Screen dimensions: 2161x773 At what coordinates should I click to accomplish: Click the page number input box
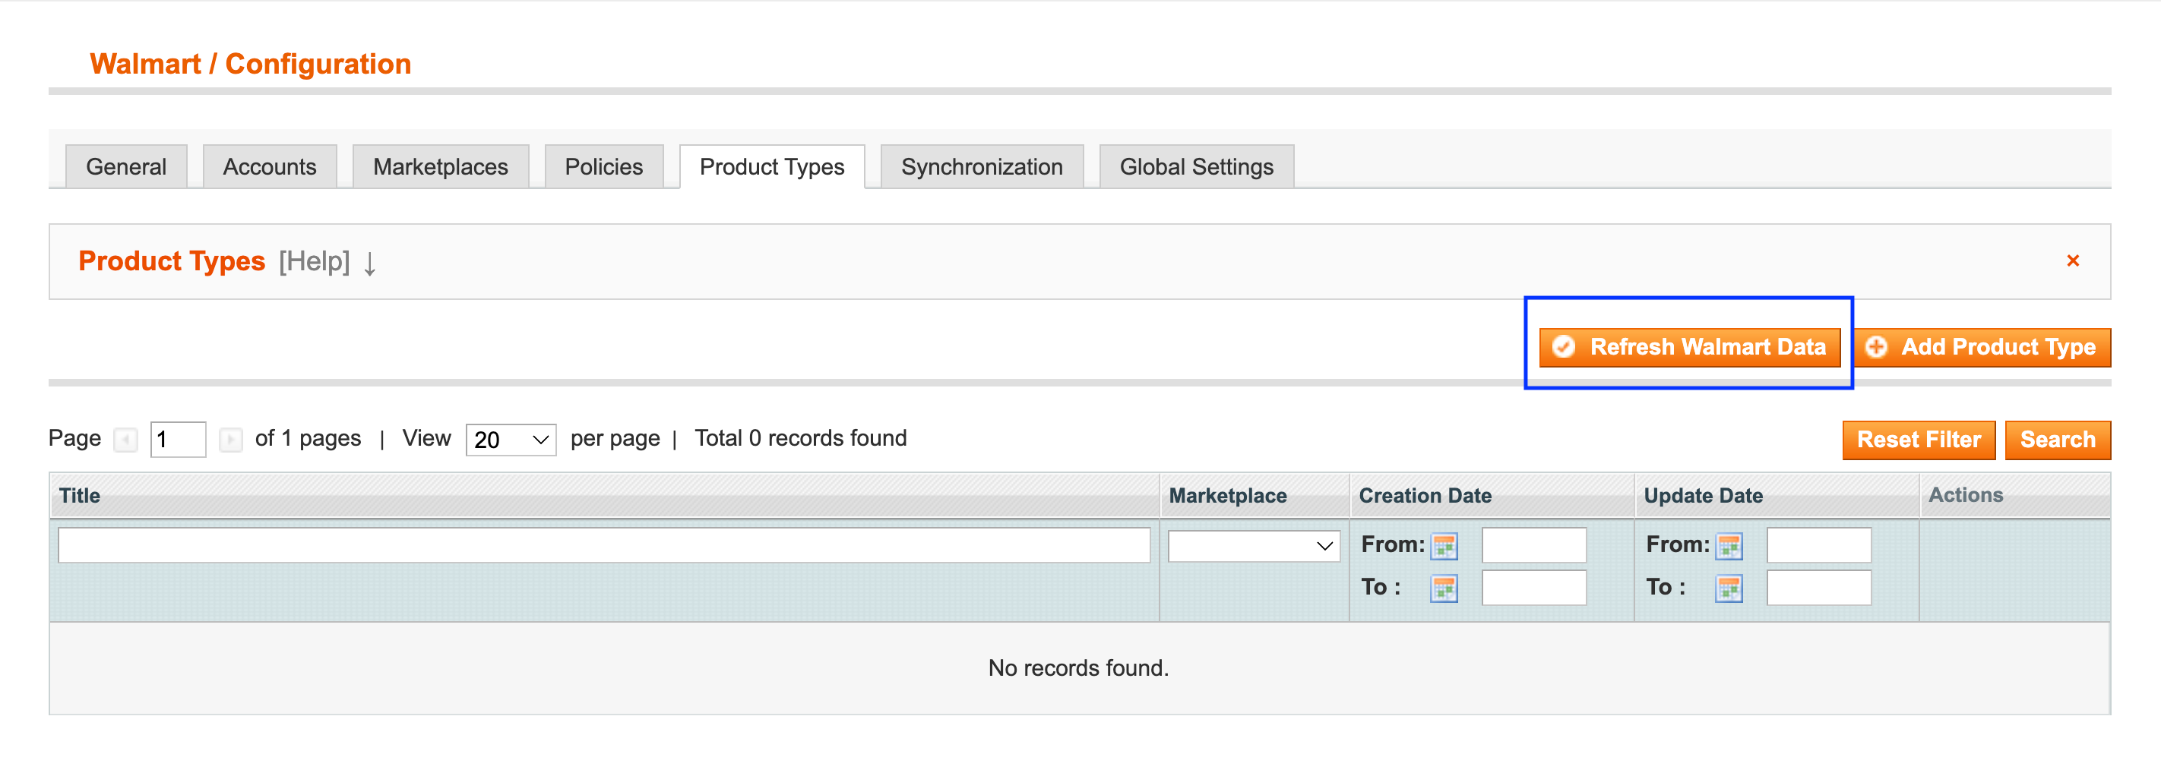(177, 440)
